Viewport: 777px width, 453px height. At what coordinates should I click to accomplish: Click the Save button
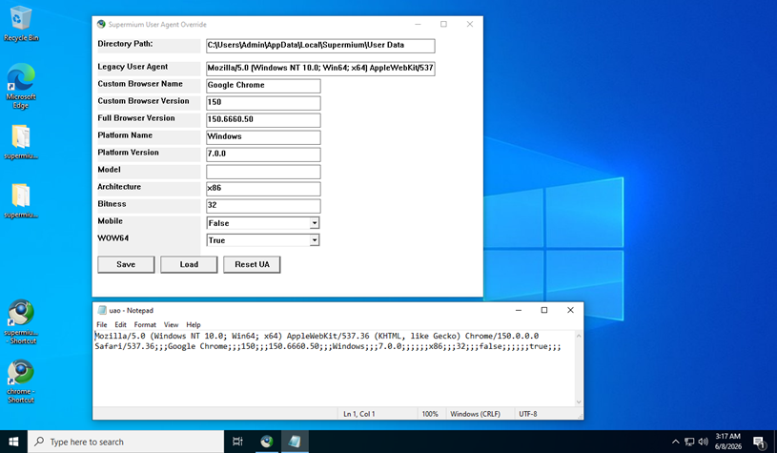(126, 265)
